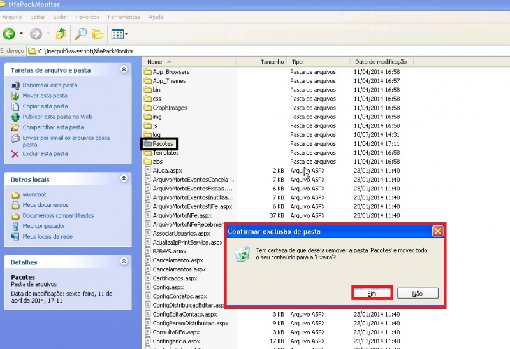
Task: Select the App_Browsers folder
Action: [x=170, y=72]
